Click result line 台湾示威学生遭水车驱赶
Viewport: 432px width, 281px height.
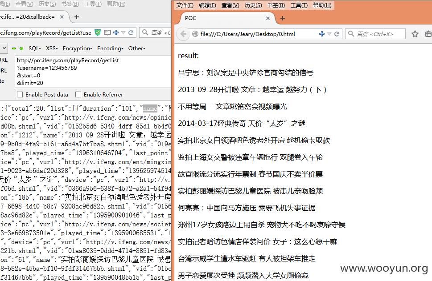pyautogui.click(x=247, y=258)
